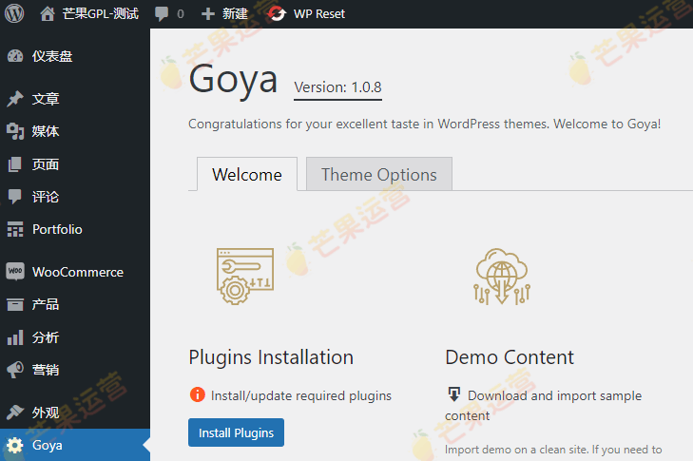The height and width of the screenshot is (461, 693).
Task: Click the orange info icon
Action: click(198, 394)
